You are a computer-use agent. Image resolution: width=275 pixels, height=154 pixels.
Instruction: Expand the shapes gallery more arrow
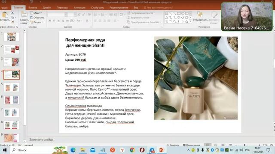point(191,22)
